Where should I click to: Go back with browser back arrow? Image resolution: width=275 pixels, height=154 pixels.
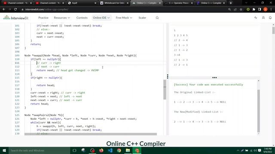click(x=4, y=9)
